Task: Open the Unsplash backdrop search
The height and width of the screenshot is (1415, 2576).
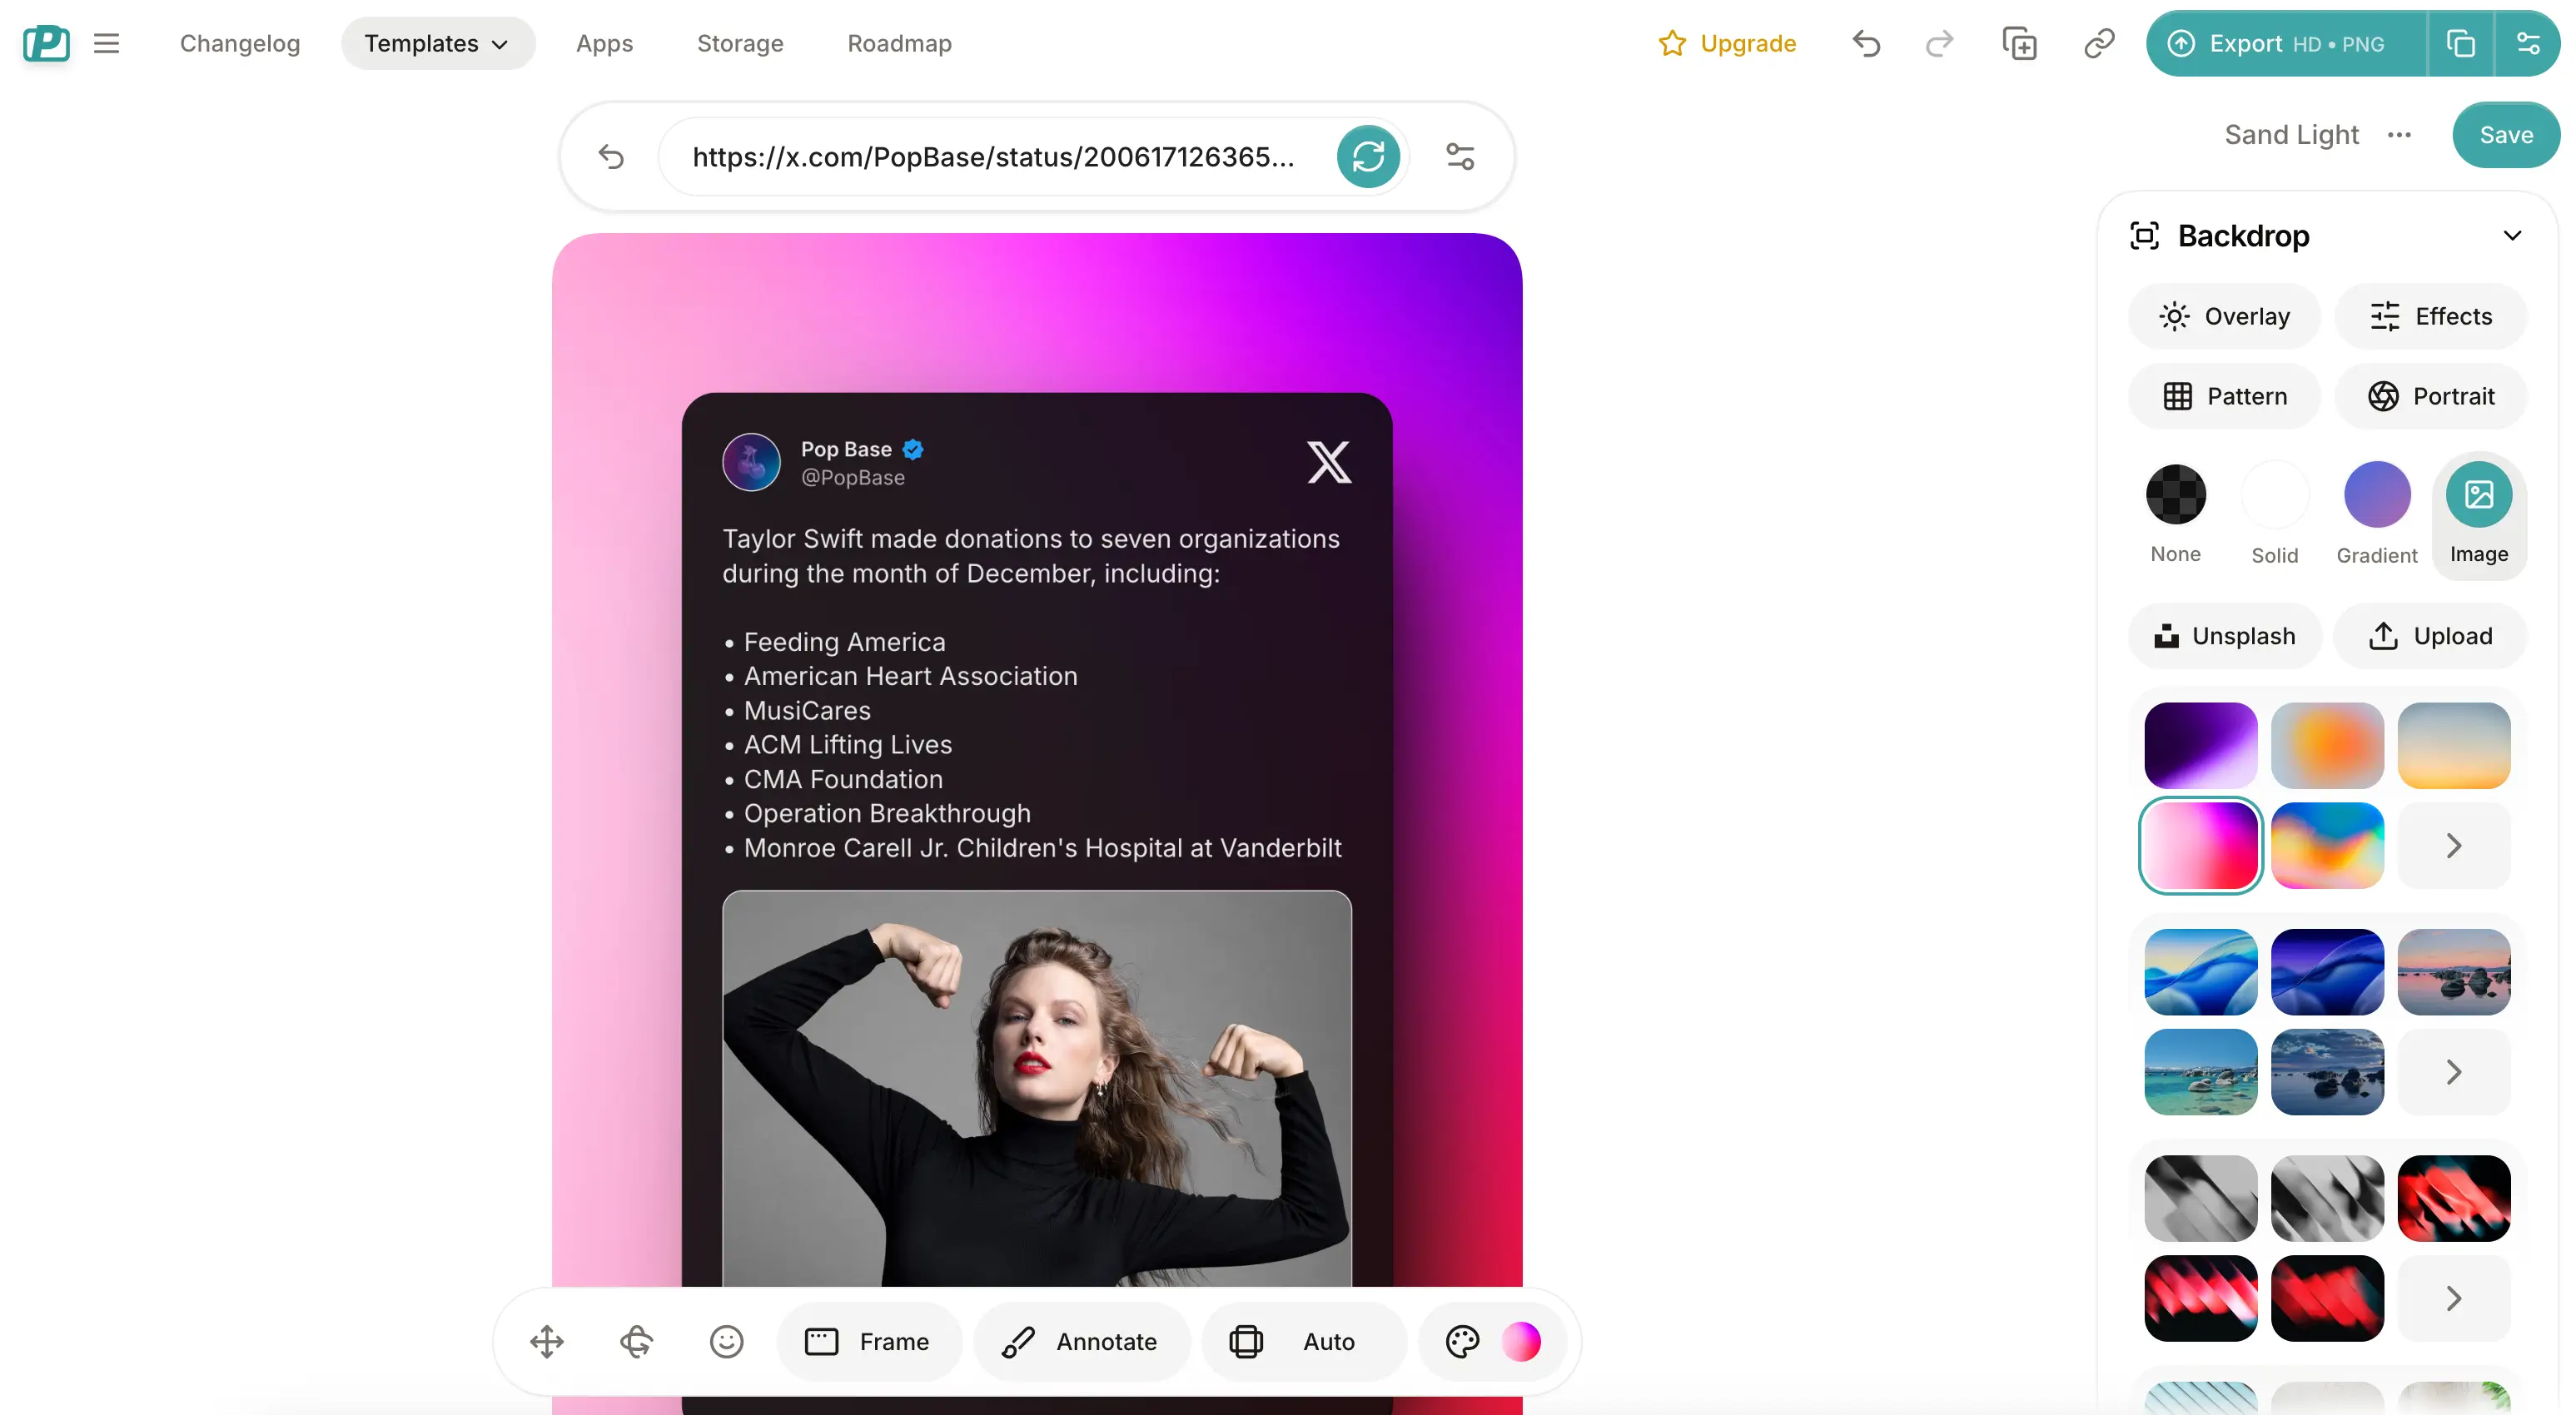Action: click(2223, 636)
